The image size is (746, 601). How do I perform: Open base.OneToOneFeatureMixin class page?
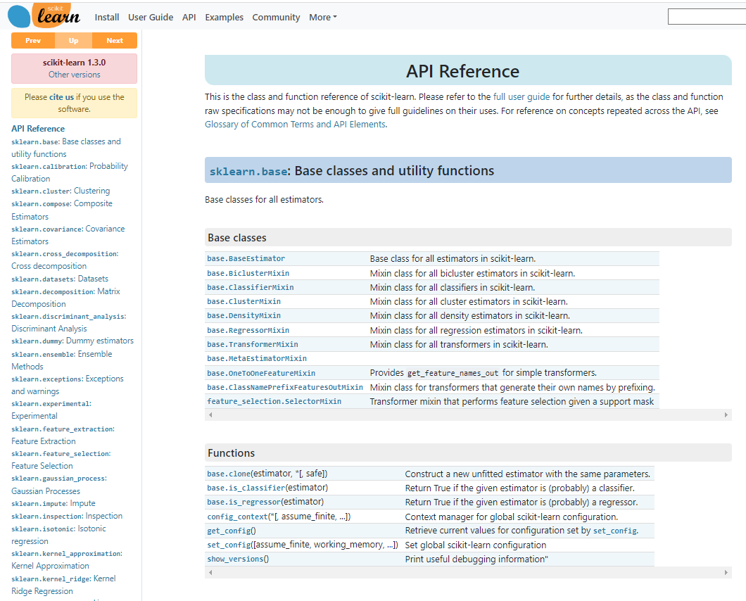click(261, 373)
